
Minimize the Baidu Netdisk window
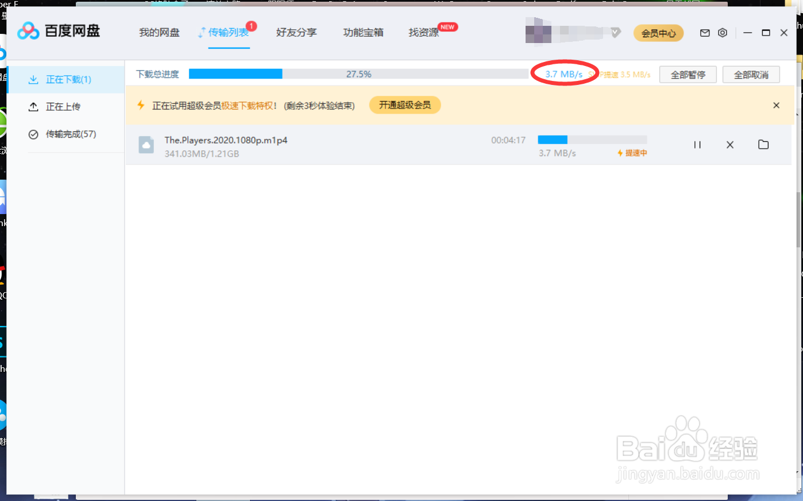click(x=747, y=33)
